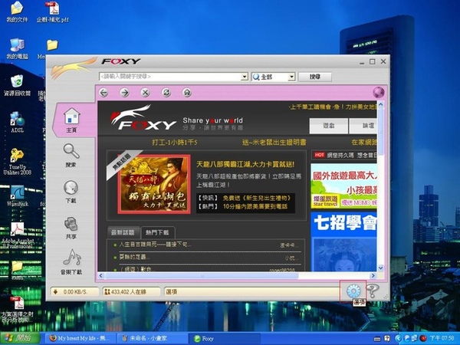Go to Foxy home page icon in toolbar
The height and width of the screenshot is (345, 460).
point(187,93)
